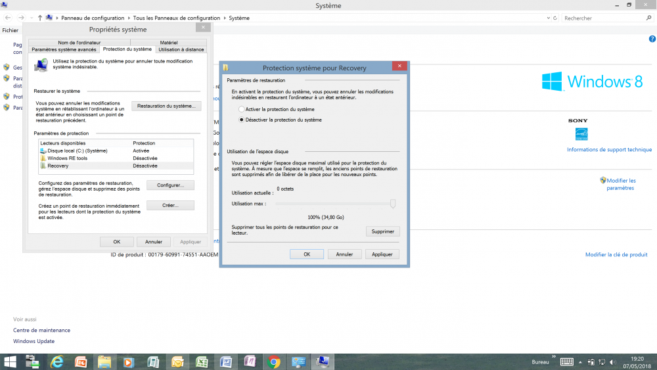Screen dimensions: 657x370
Task: Click the Configurer button
Action: (x=170, y=185)
